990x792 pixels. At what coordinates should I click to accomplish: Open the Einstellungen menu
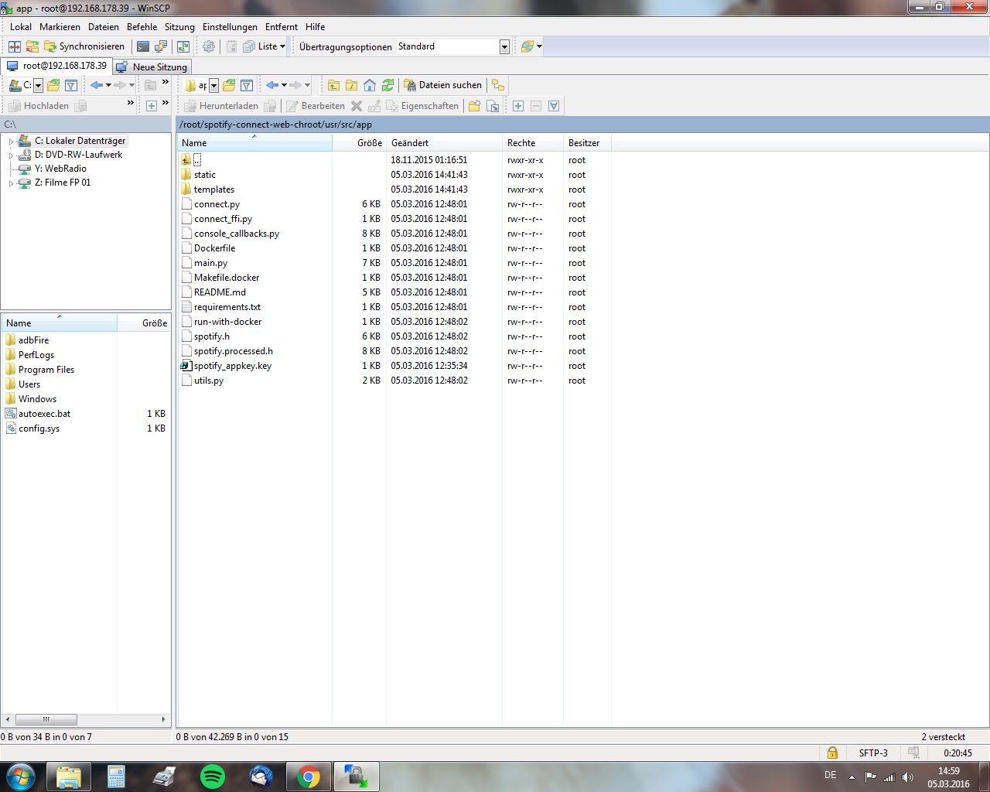tap(230, 27)
